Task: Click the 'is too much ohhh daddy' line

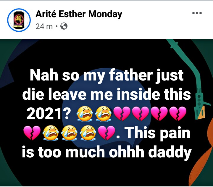Action: (x=106, y=152)
